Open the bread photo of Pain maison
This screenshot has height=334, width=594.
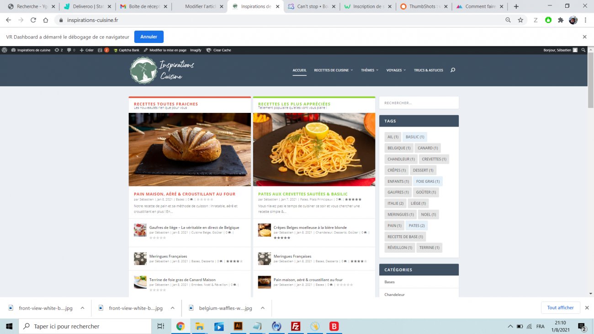coord(190,149)
